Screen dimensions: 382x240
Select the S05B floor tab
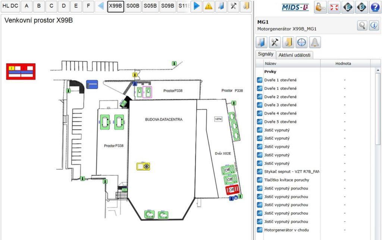point(150,6)
